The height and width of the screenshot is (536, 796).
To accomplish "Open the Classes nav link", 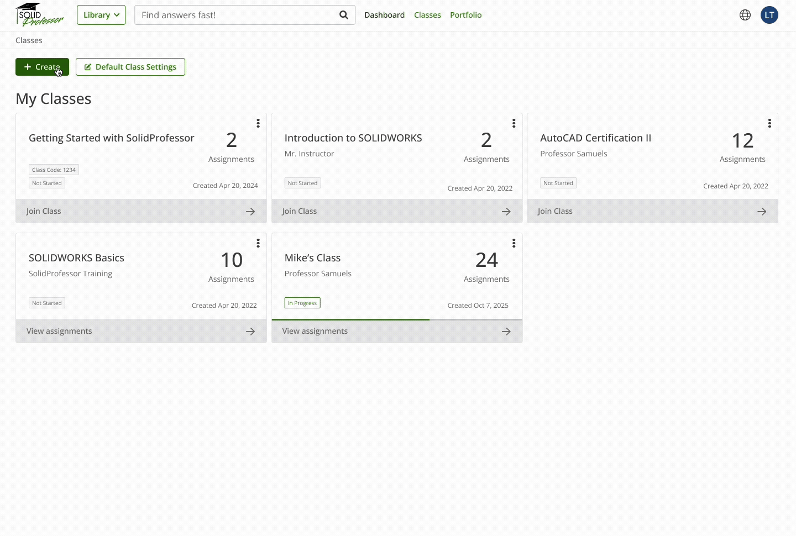I will click(x=427, y=15).
